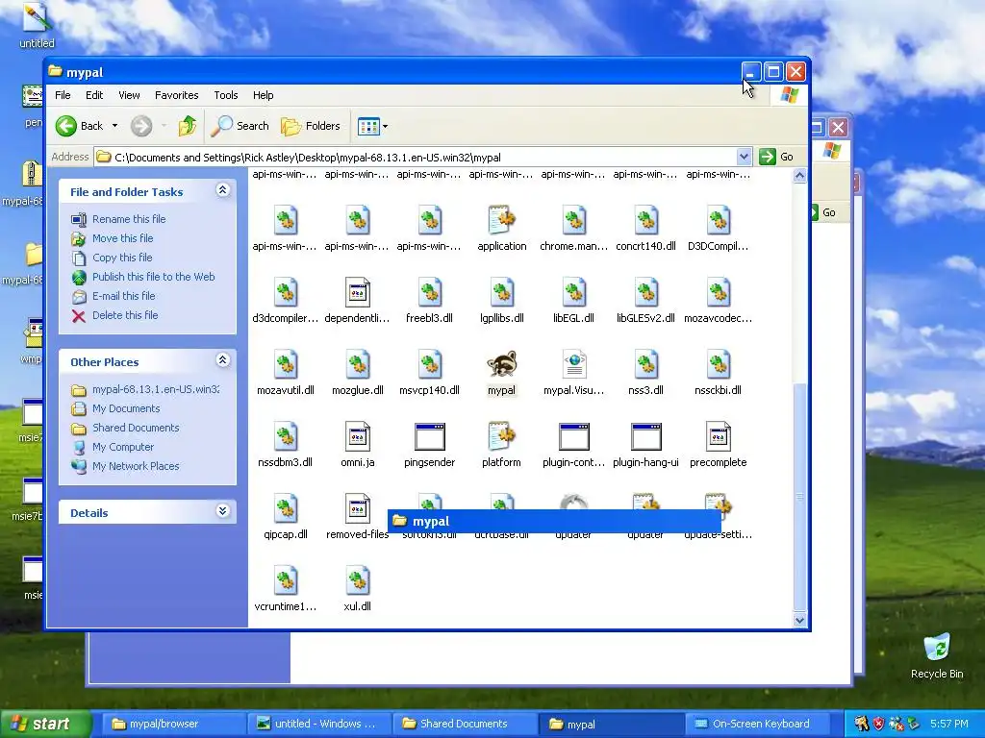Expand the Address bar dropdown list
Screen dimensions: 985x738
point(744,157)
